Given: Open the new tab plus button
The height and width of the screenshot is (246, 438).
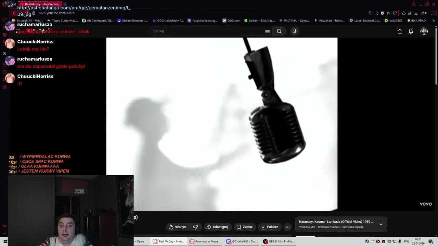Looking at the screenshot, I should click(65, 4).
